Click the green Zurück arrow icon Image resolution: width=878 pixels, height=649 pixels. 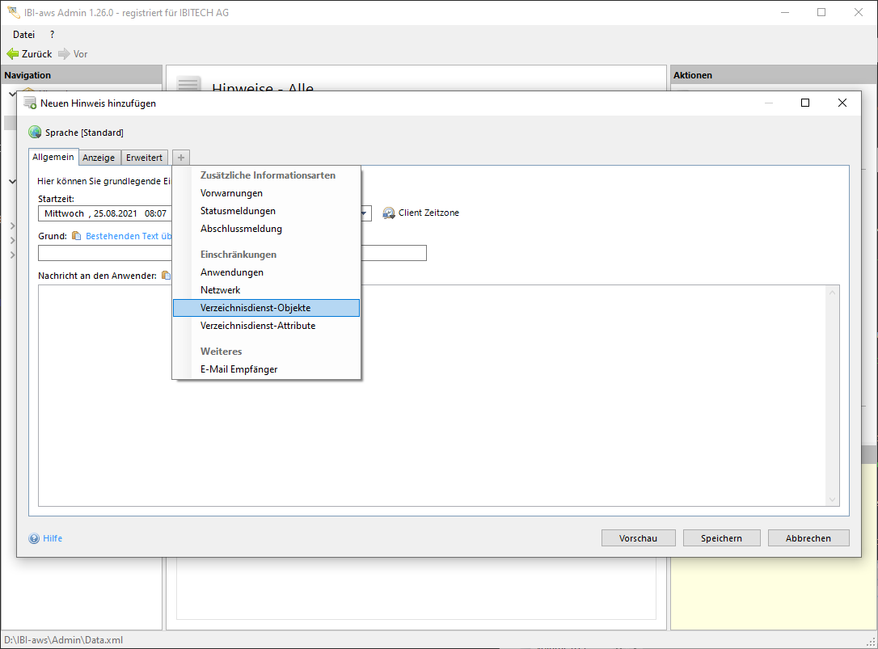[x=12, y=54]
